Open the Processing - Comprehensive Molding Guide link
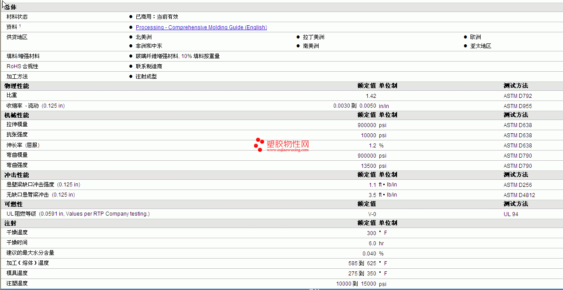The width and height of the screenshot is (563, 290). tap(201, 27)
